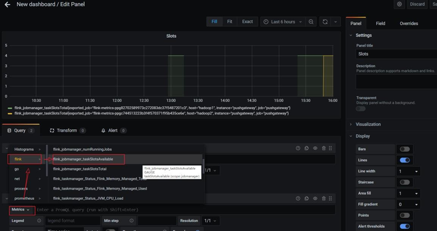Viewport: 437px width, 231px height.
Task: Select flink_jobmanager_taskSlotsAvailable metric
Action: coord(83,159)
